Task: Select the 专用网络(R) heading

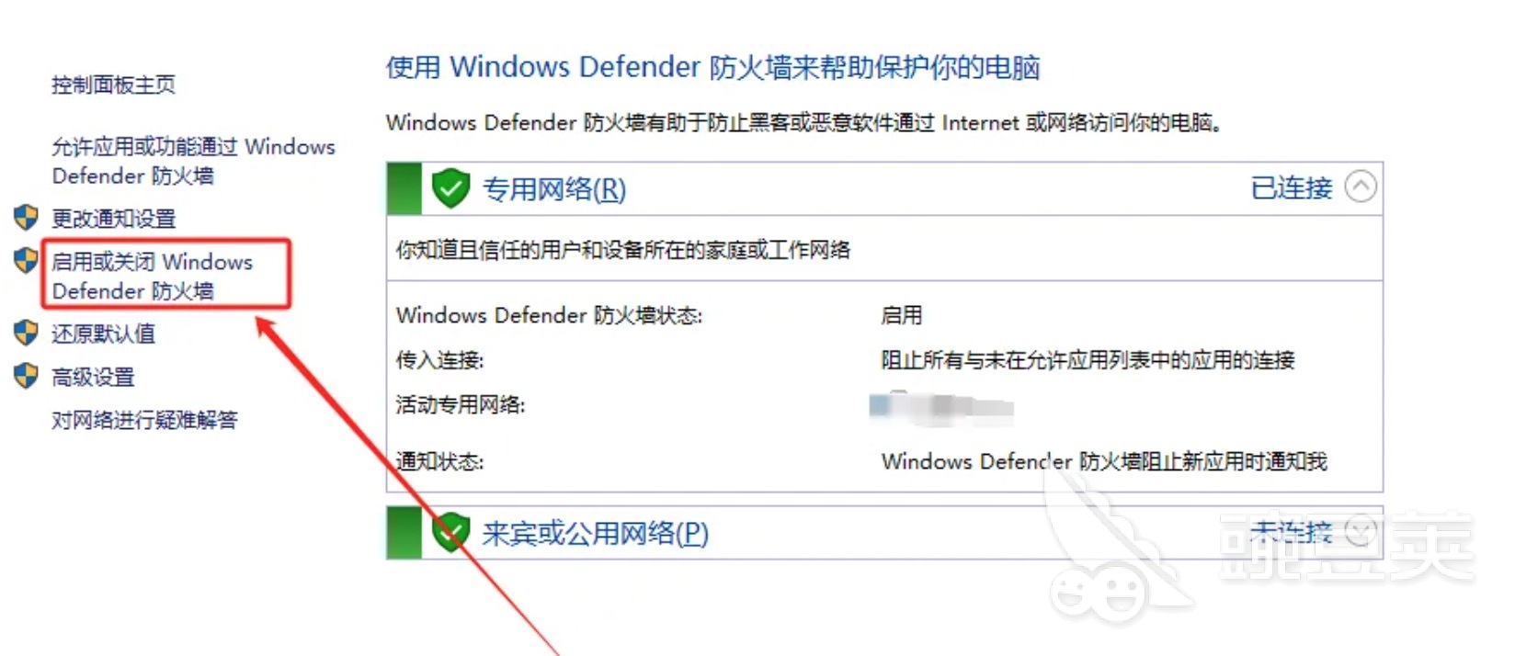Action: tap(554, 189)
